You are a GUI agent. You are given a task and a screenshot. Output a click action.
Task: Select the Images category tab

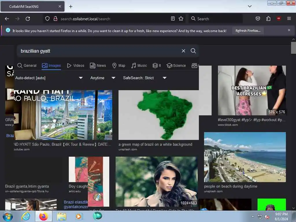[x=51, y=66]
